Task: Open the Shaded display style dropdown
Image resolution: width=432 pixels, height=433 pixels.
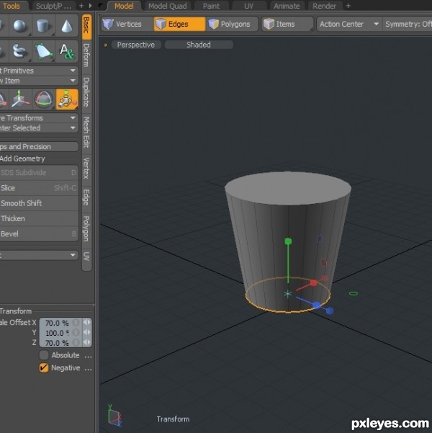Action: (199, 45)
